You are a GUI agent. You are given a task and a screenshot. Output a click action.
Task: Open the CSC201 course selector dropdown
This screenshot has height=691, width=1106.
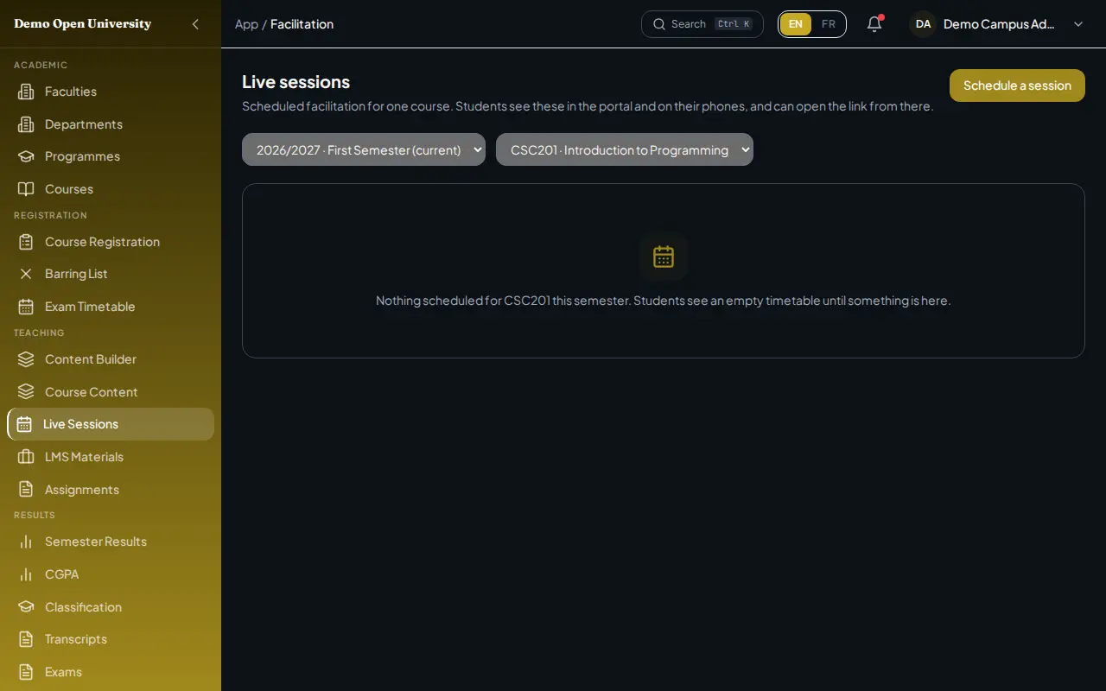tap(625, 149)
